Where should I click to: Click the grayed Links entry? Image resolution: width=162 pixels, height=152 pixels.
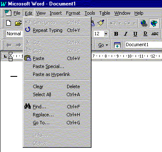tap(57, 135)
